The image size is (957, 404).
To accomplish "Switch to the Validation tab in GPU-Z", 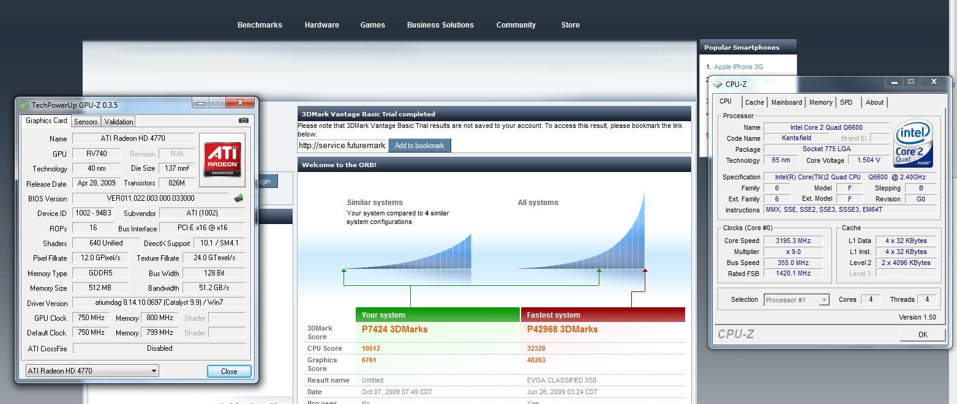I will click(119, 121).
